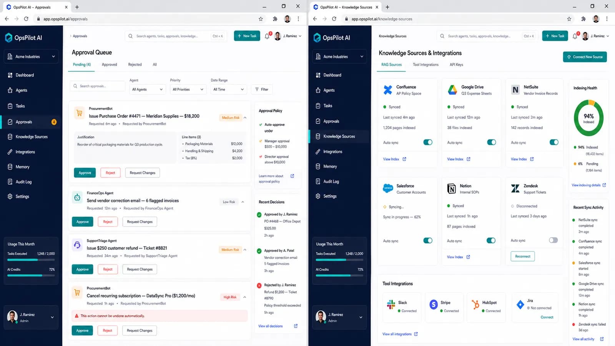Approve the Purchase Order #4471 request
This screenshot has width=615, height=346.
[85, 173]
